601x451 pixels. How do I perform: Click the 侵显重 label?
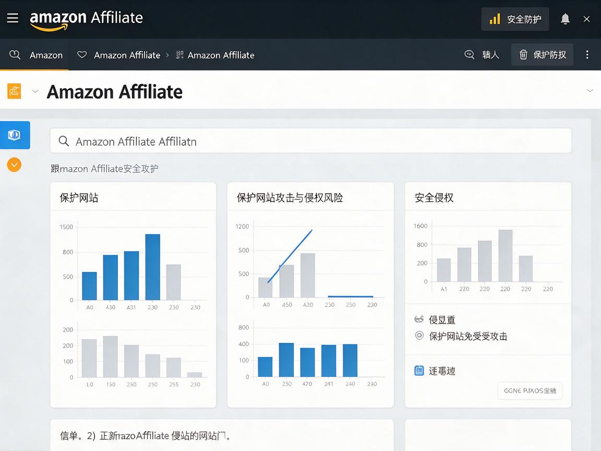click(442, 320)
